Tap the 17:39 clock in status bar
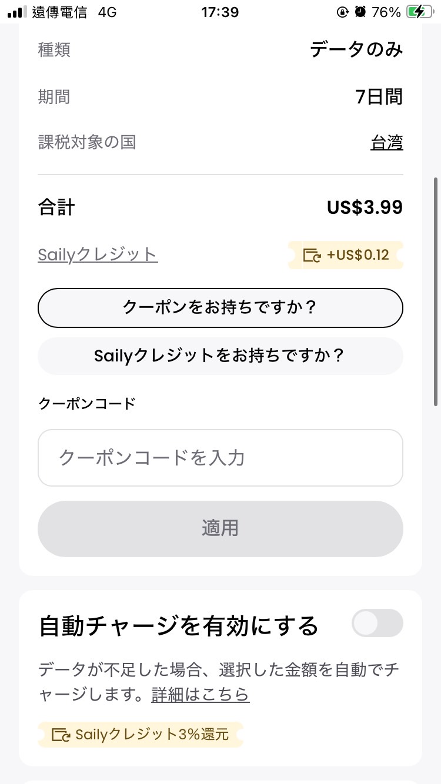Viewport: 441px width, 784px height. point(220,12)
